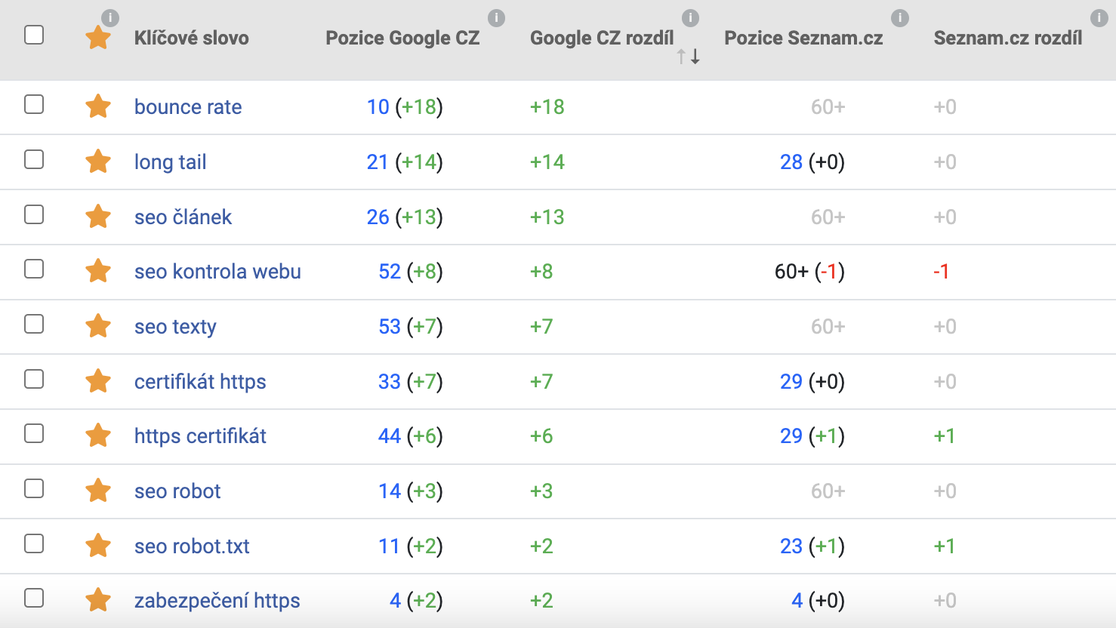Toggle the favorite star for bounce rate
The image size is (1116, 628).
click(x=98, y=106)
